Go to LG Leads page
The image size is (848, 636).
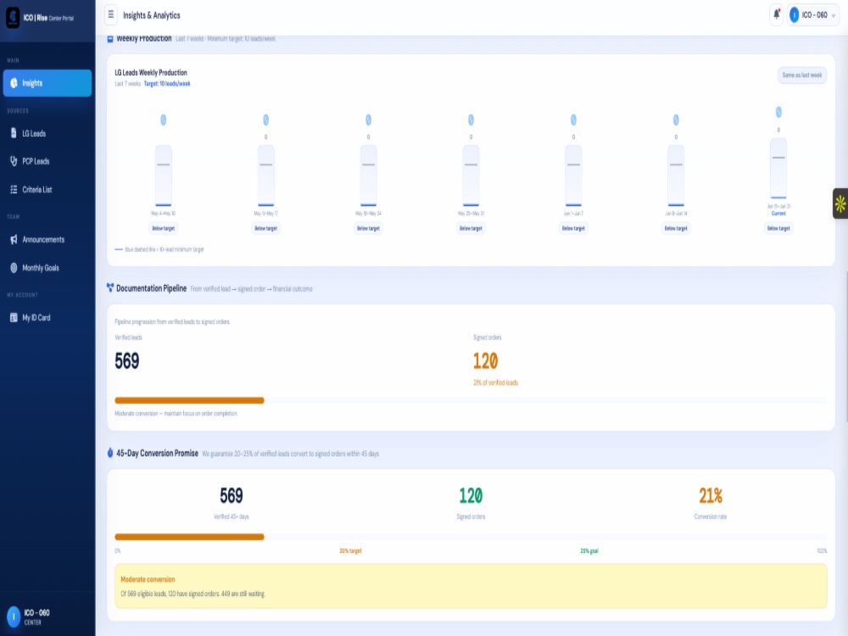[x=47, y=133]
